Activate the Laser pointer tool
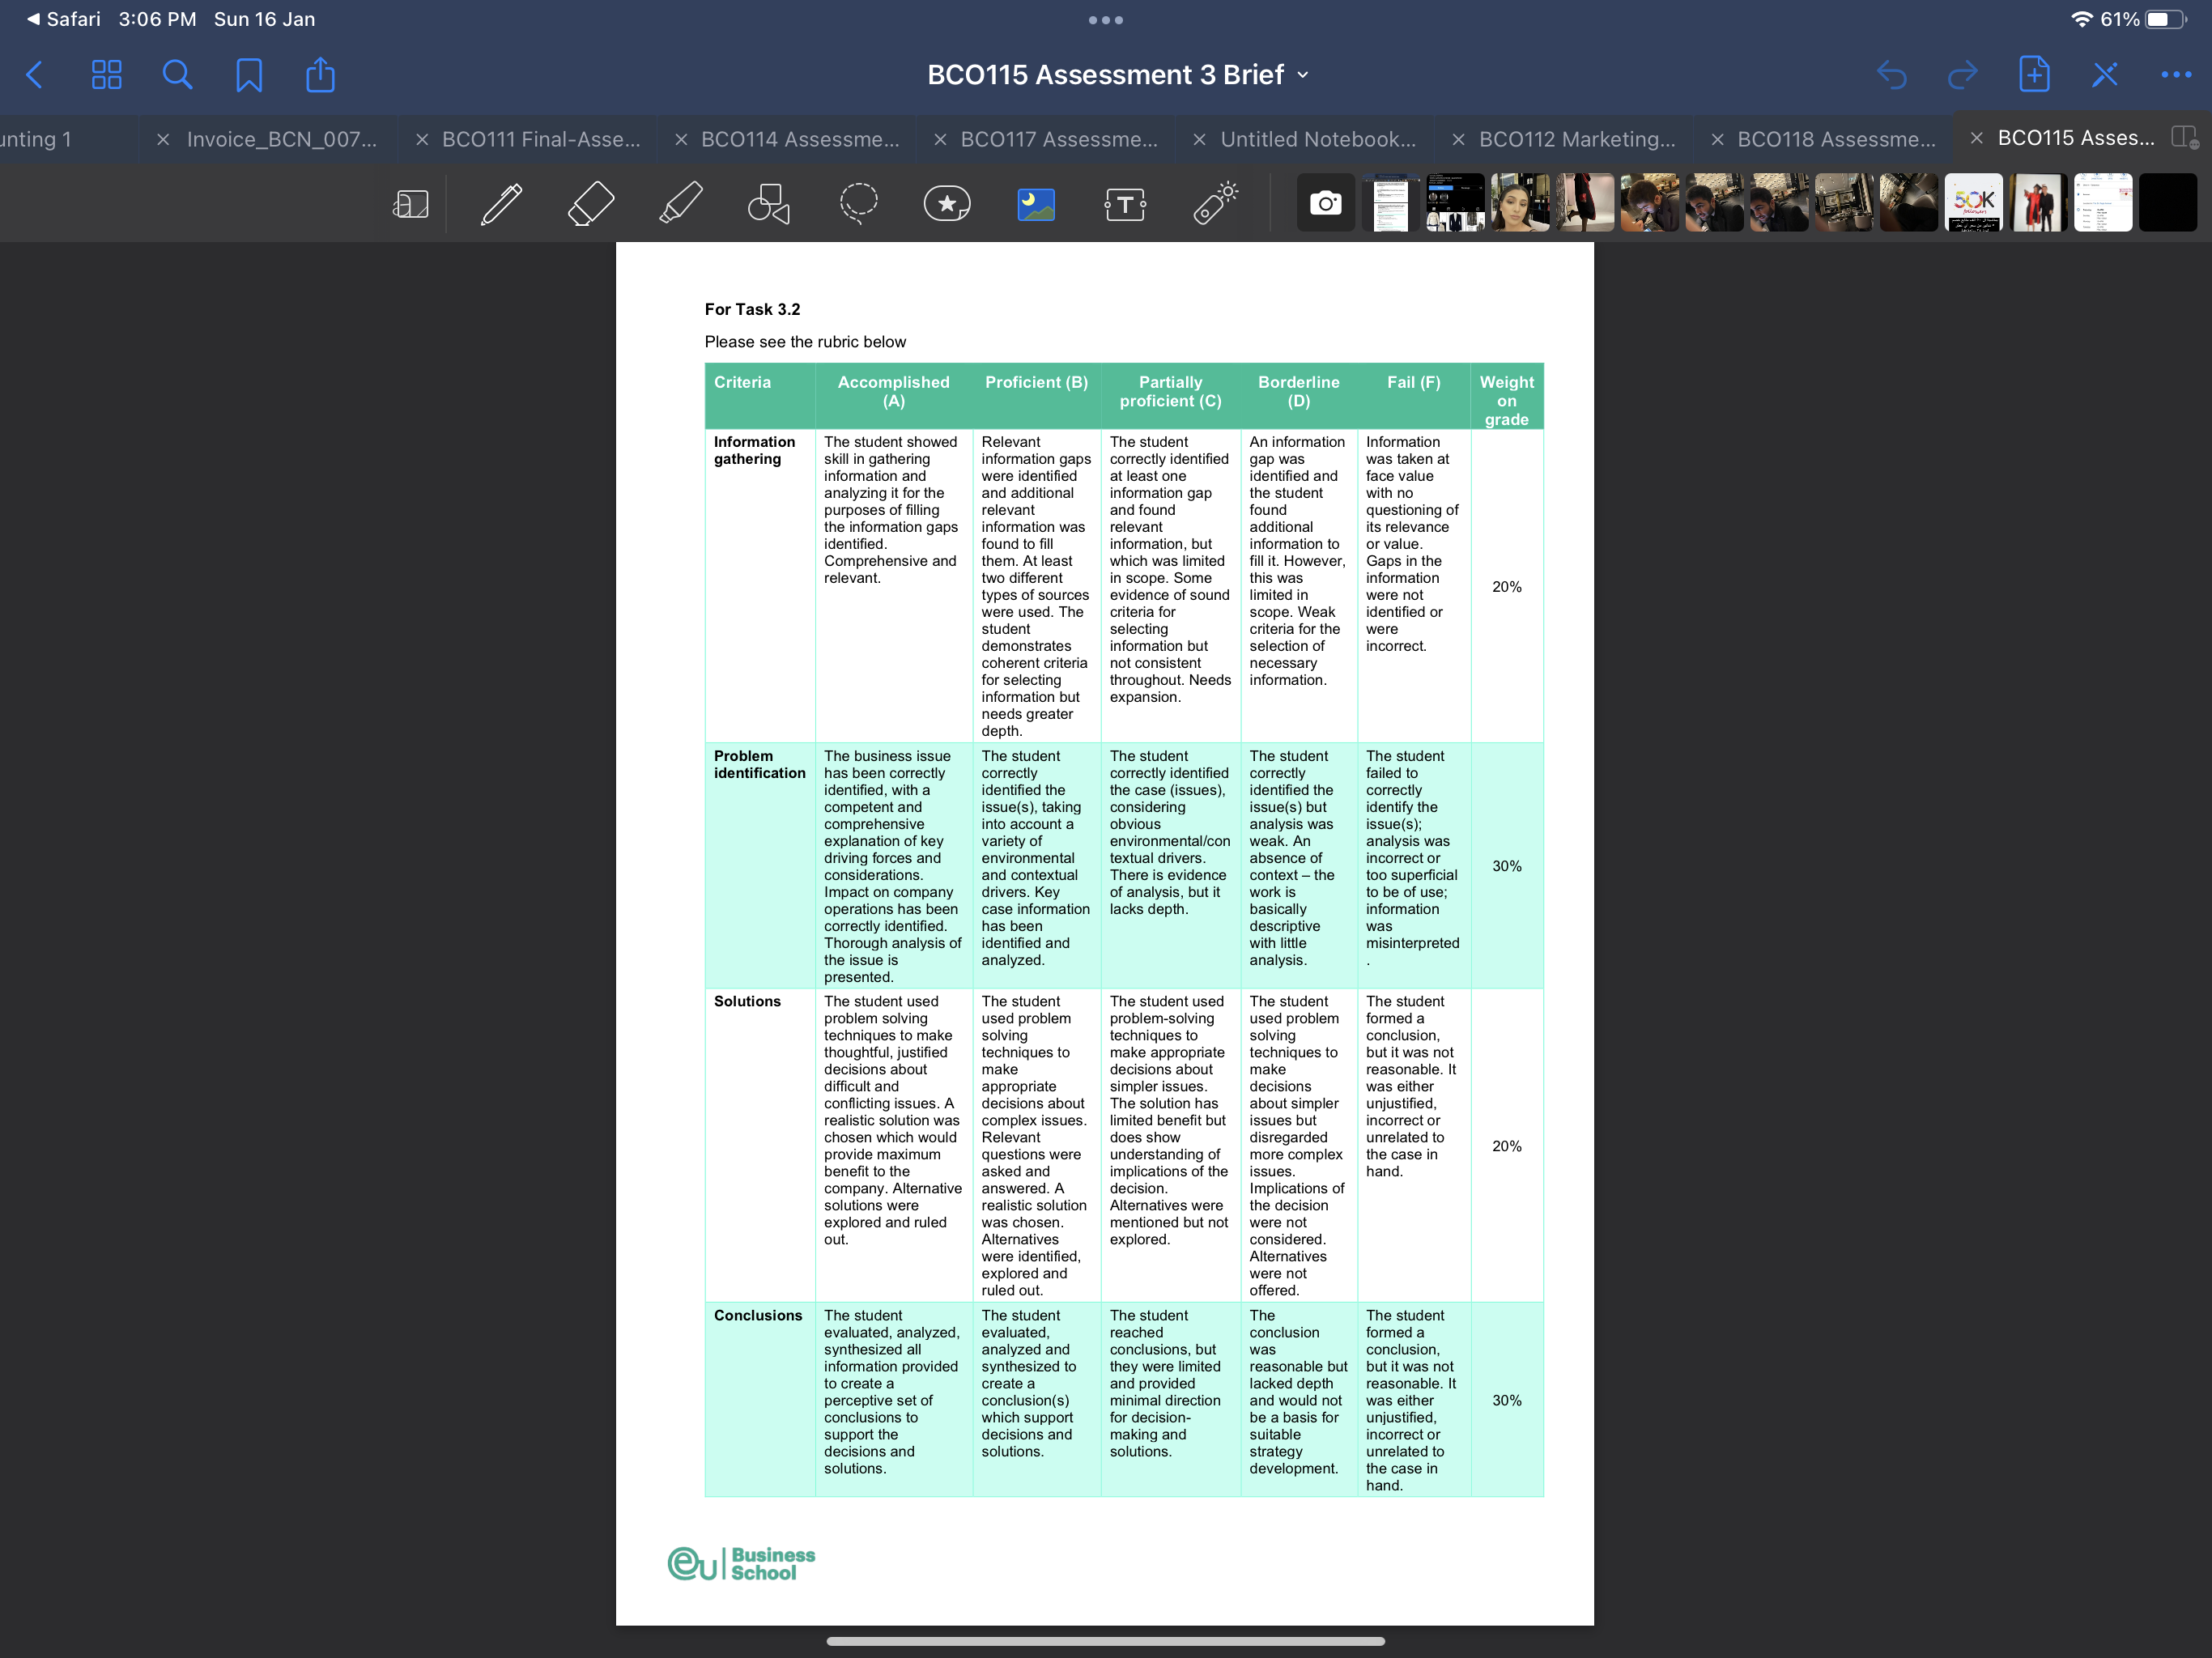The height and width of the screenshot is (1658, 2212). coord(1215,204)
